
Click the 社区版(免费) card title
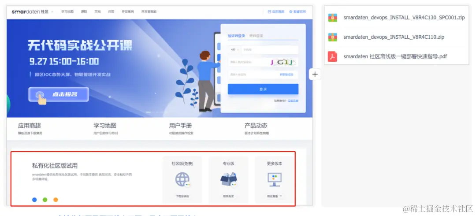[182, 164]
